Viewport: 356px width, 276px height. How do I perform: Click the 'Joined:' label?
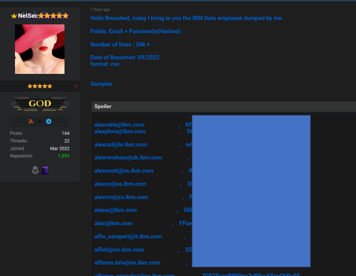coord(17,149)
